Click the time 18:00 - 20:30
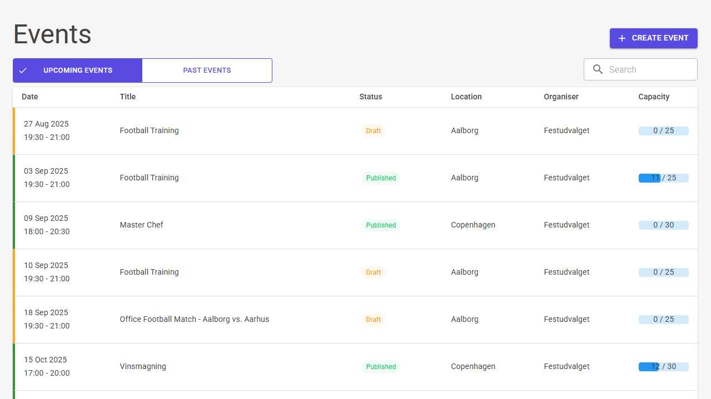 (47, 232)
